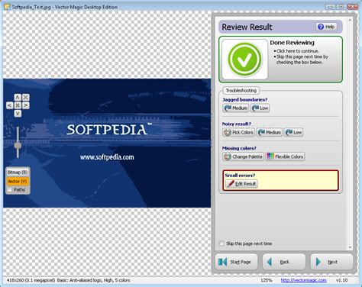Click scrollbar up arrow in review panel
Viewport: 362px width, 287px height.
350,20
